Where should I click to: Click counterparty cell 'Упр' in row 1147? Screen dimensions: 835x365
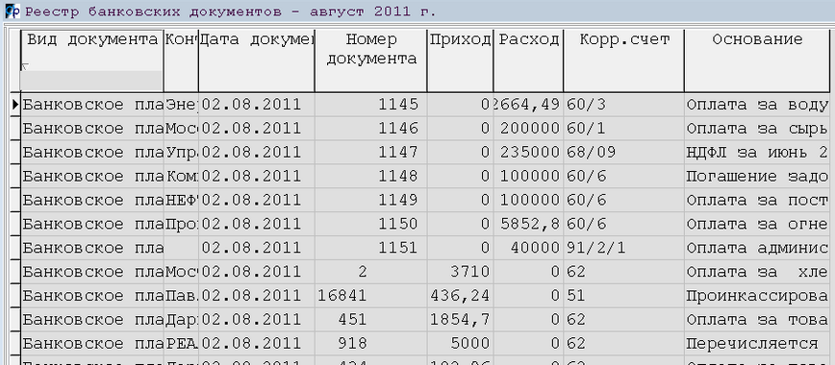(x=181, y=153)
